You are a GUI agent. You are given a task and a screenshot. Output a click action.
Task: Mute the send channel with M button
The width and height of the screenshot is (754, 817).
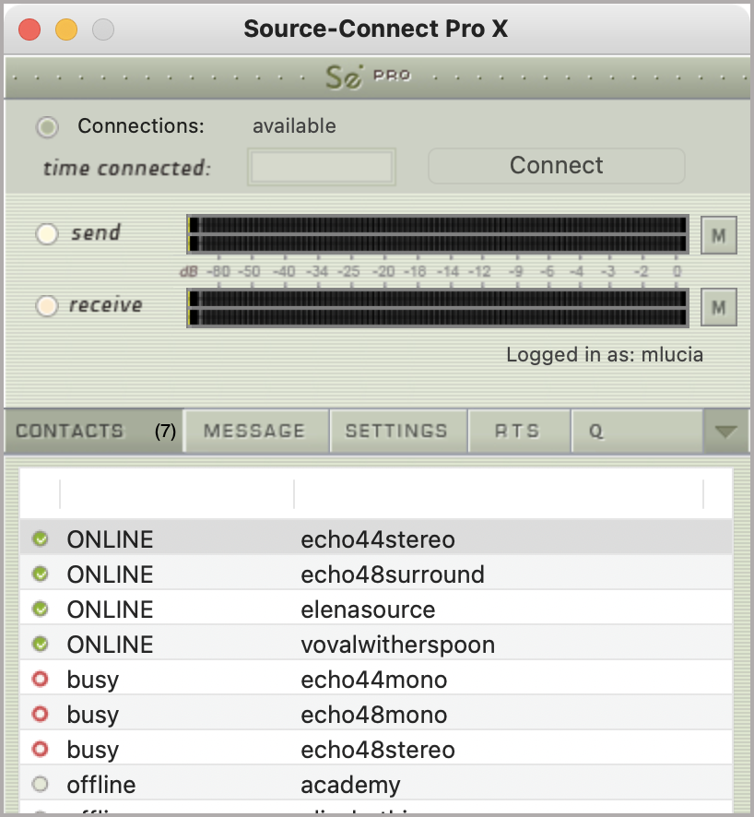(719, 235)
